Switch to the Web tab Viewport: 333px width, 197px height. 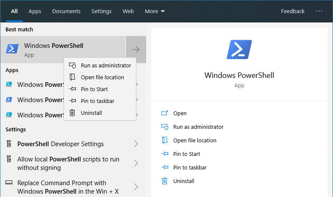pyautogui.click(x=128, y=11)
